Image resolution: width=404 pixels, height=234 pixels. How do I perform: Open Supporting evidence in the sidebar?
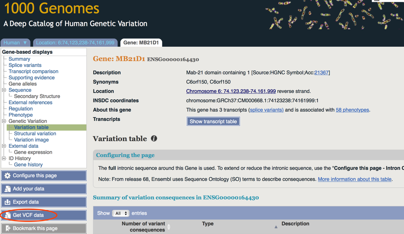coord(32,78)
